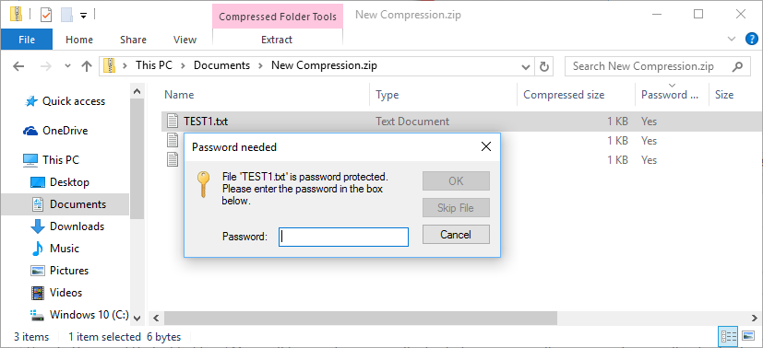
Task: Expand the address bar history dropdown
Action: coord(526,66)
